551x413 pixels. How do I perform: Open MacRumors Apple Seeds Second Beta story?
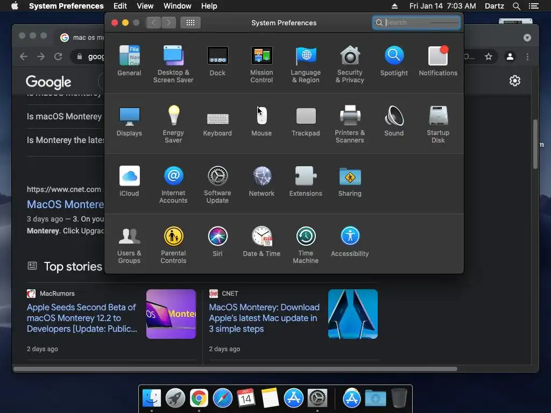point(82,318)
